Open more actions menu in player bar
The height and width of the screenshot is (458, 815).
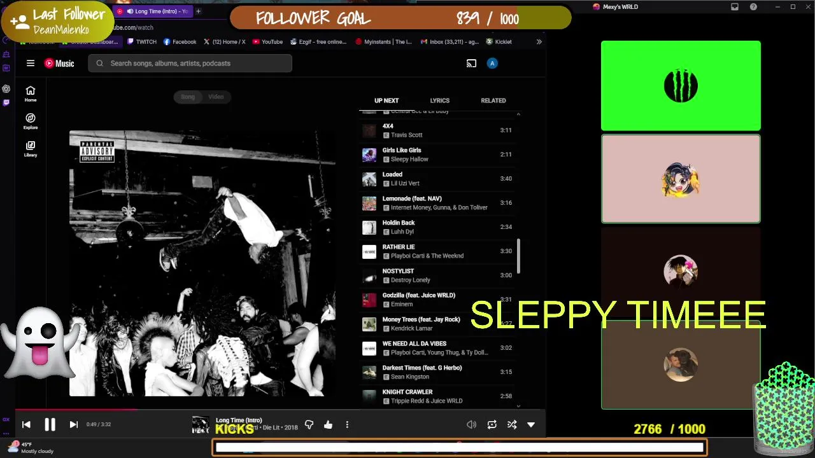point(347,424)
